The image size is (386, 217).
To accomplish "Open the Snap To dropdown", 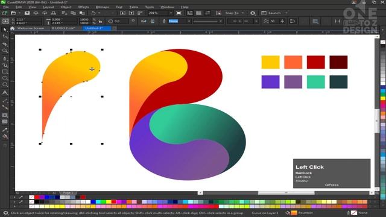I will tap(235, 13).
